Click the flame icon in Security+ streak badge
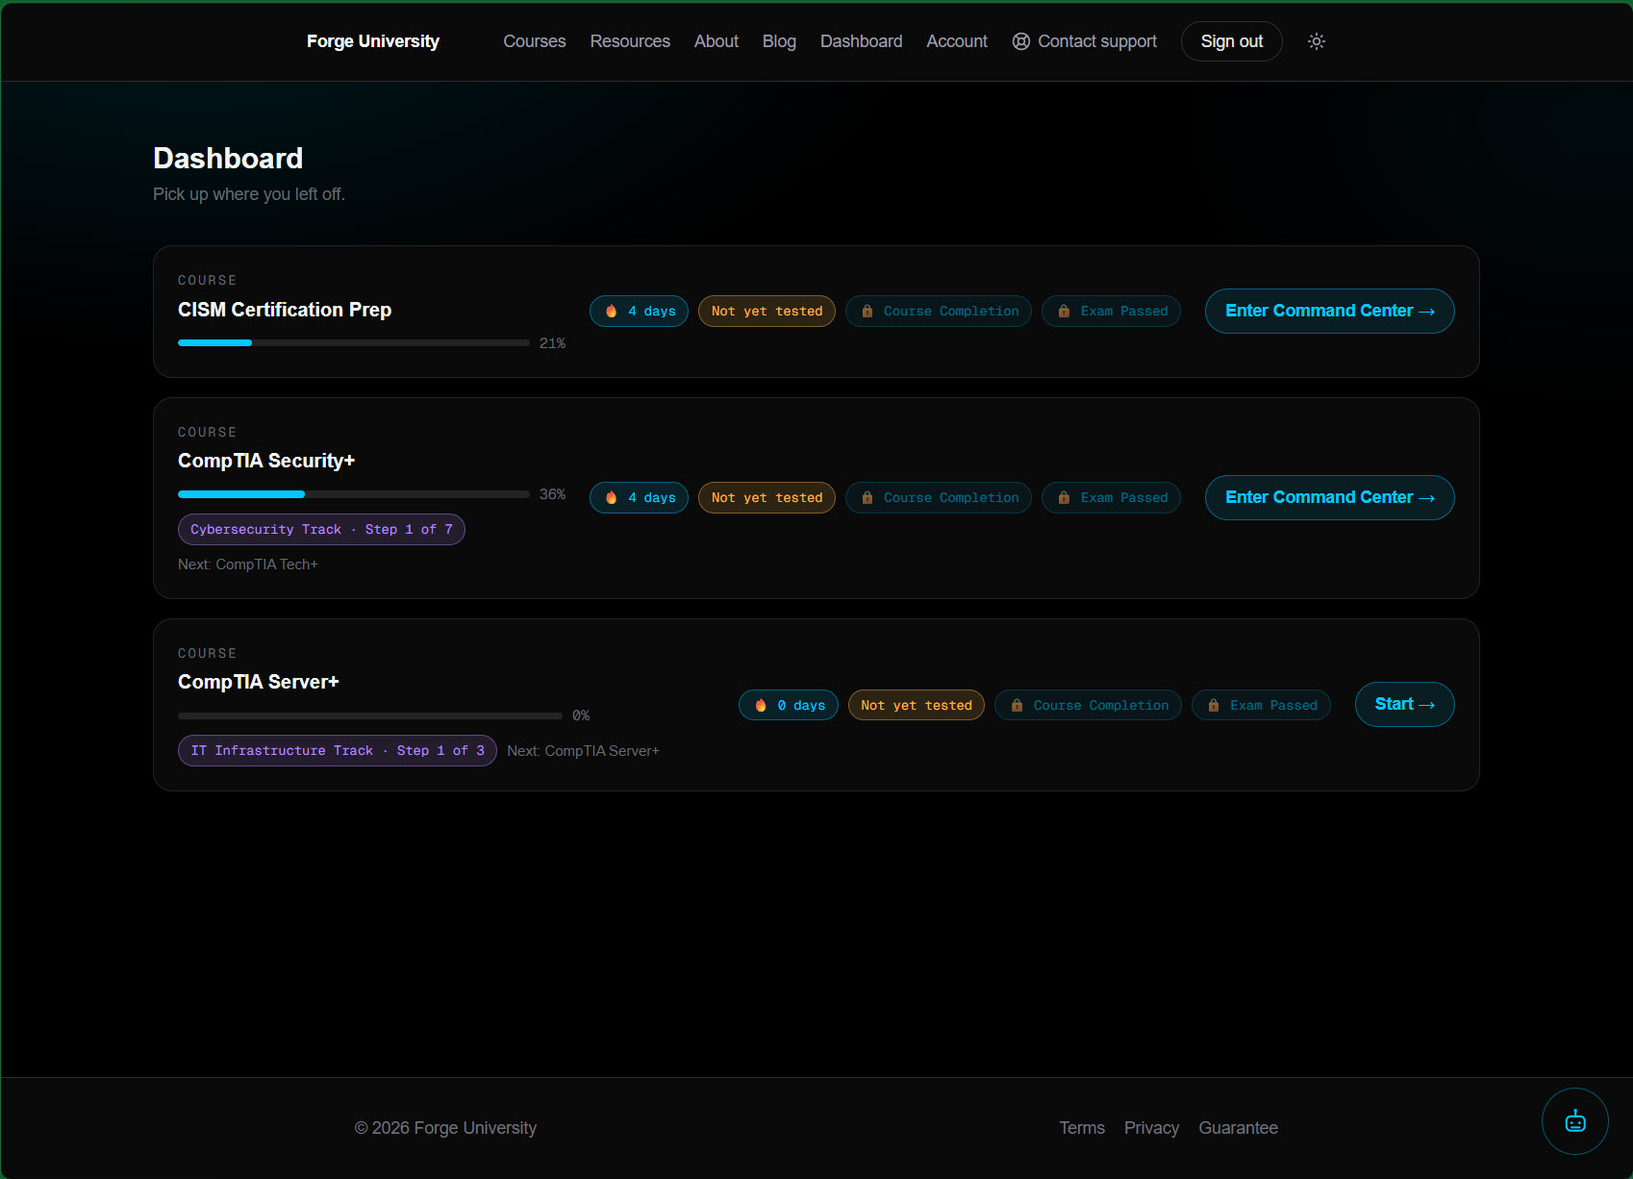The height and width of the screenshot is (1179, 1633). click(x=612, y=497)
